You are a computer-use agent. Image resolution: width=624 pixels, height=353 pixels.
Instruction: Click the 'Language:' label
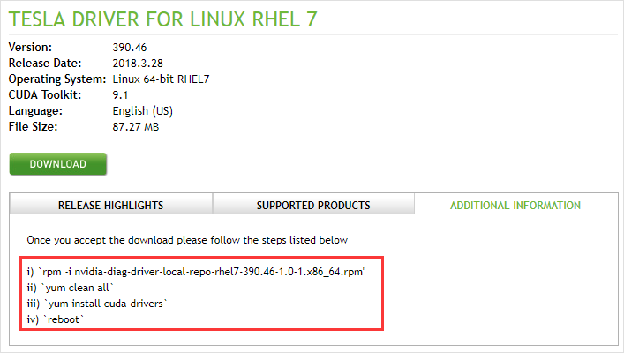pos(36,111)
